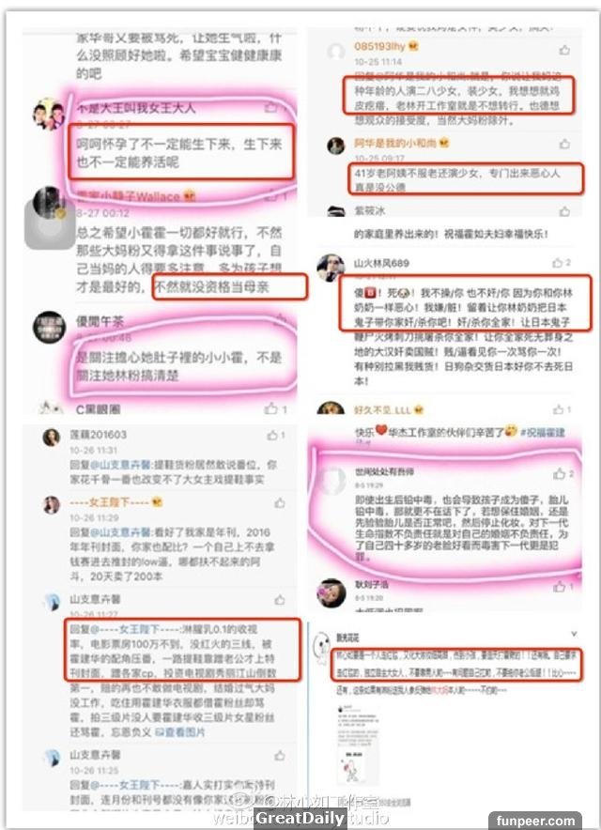This screenshot has width=601, height=830.
Task: Open 莲藕201603's avatar picture
Action: 52,438
